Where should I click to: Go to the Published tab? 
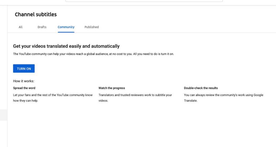tap(91, 27)
